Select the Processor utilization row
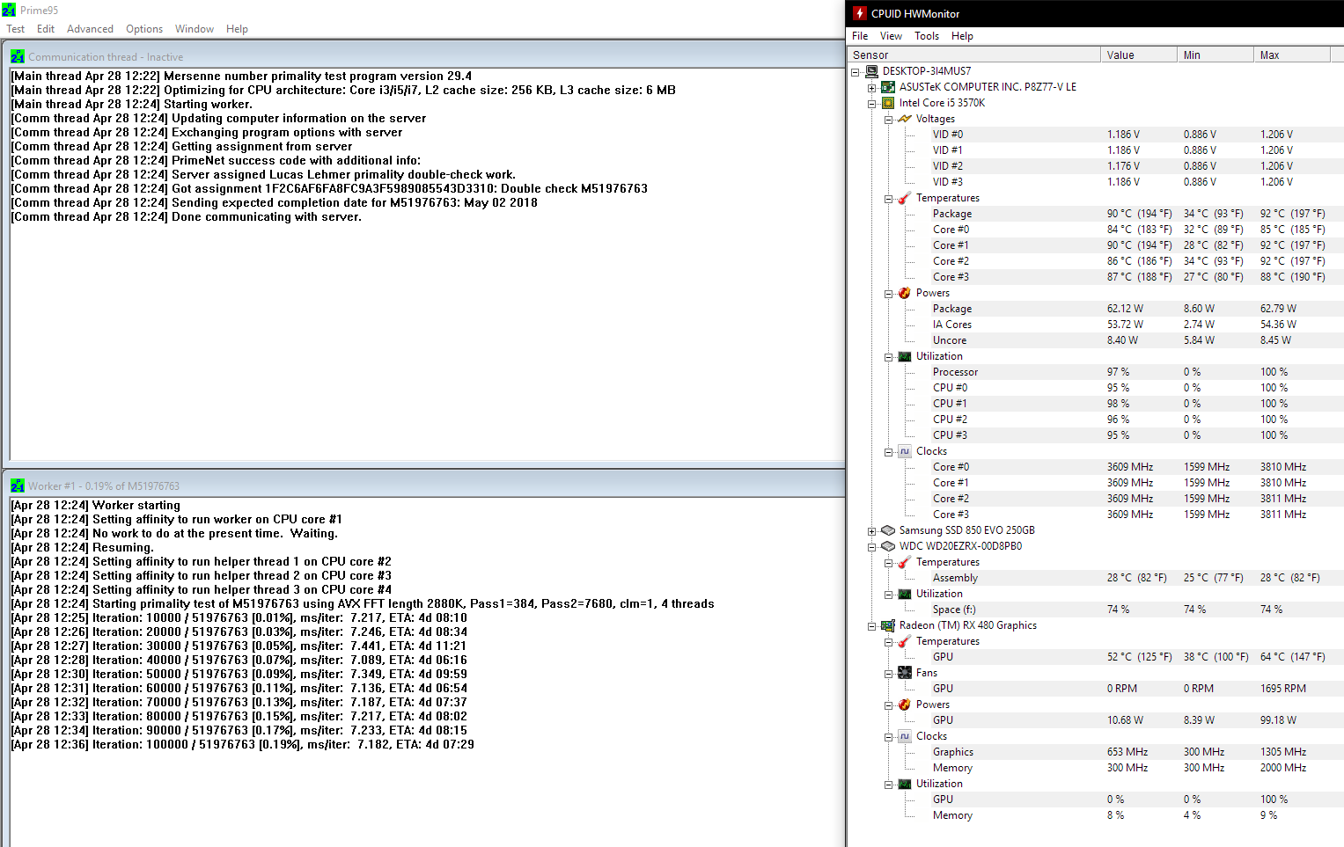Viewport: 1344px width, 847px height. coord(1136,372)
